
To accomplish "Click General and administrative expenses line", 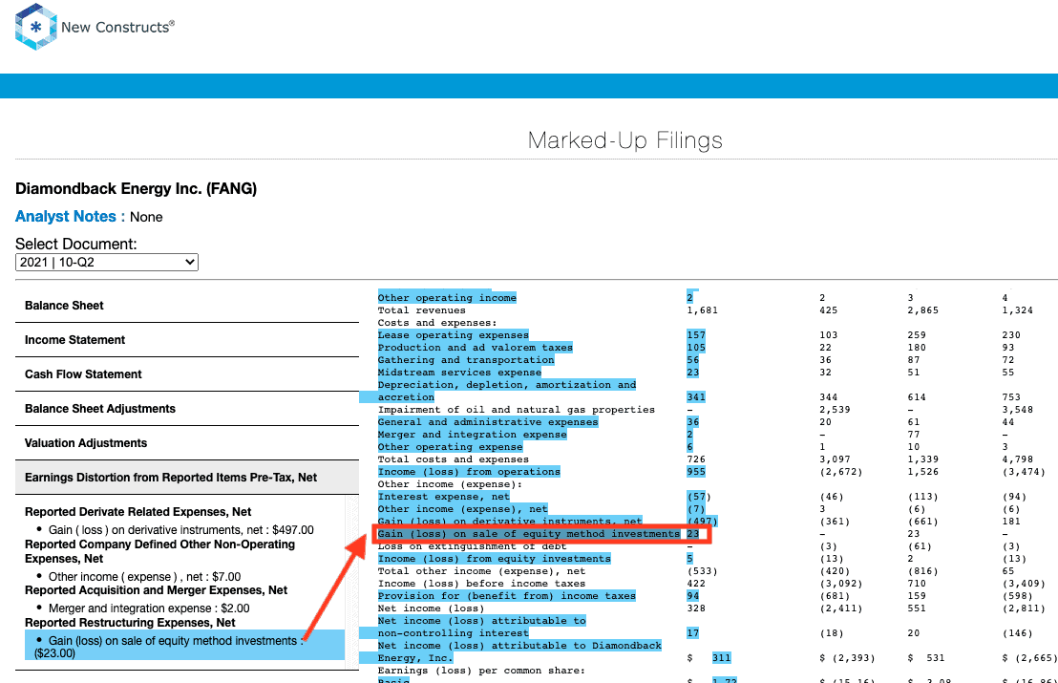I will click(488, 422).
